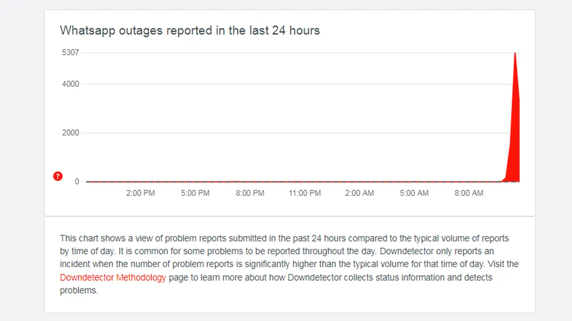The height and width of the screenshot is (321, 572).
Task: Click the 0 y-axis label
Action: [x=77, y=181]
